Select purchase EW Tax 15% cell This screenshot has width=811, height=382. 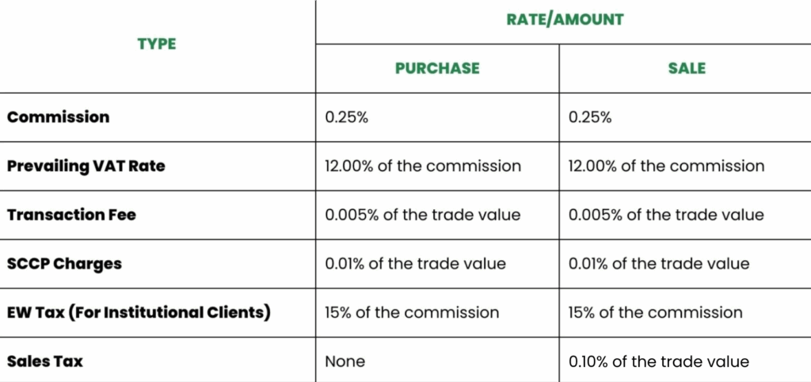pyautogui.click(x=412, y=312)
